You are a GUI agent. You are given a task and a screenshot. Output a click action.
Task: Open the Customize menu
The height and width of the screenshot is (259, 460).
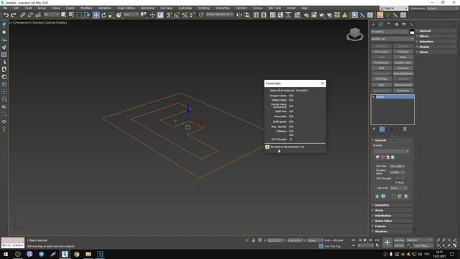coord(185,8)
